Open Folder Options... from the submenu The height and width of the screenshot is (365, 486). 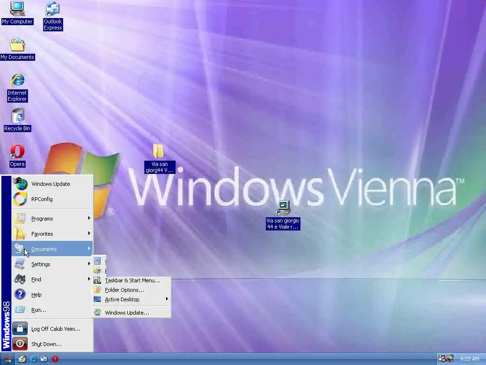132,290
